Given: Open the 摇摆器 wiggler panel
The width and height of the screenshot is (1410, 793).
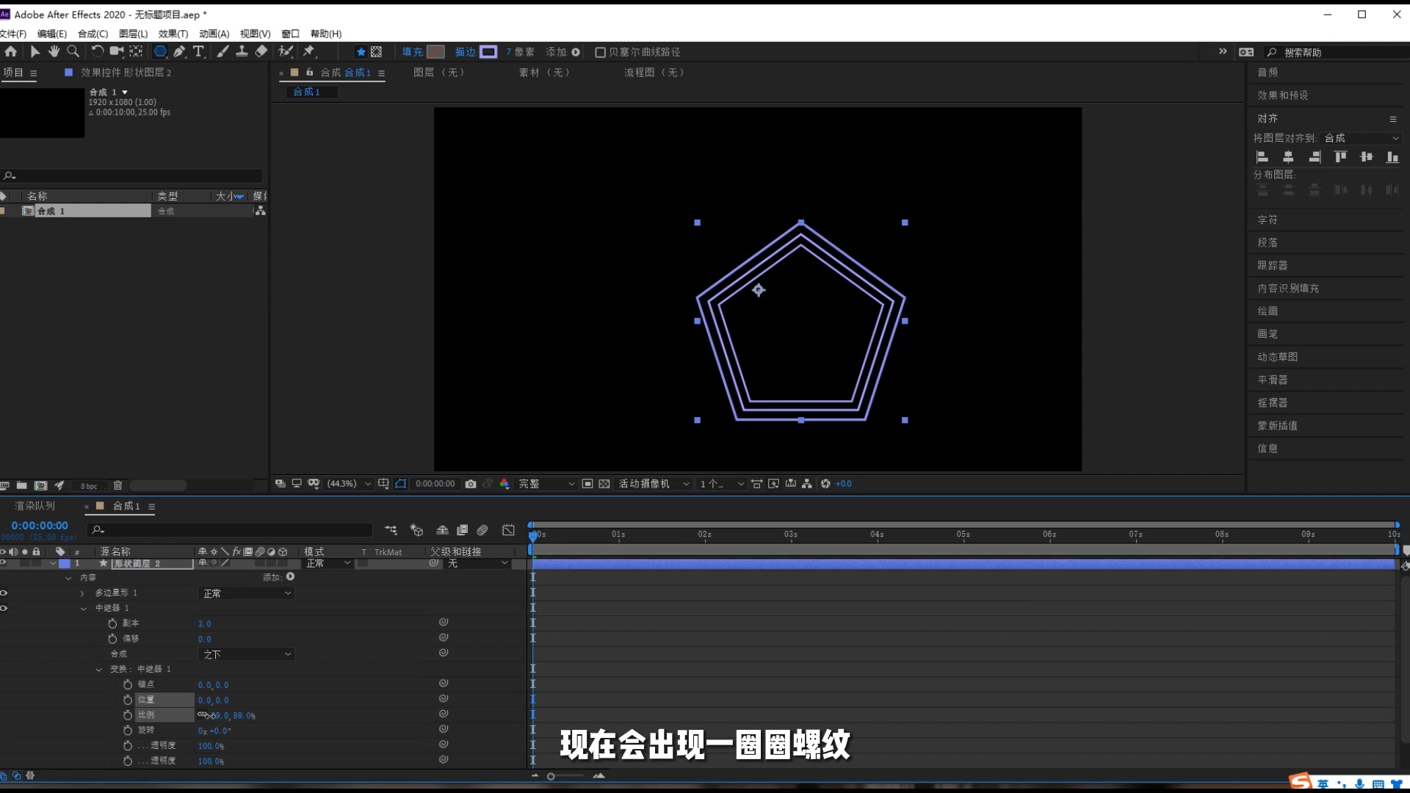Looking at the screenshot, I should click(1273, 402).
